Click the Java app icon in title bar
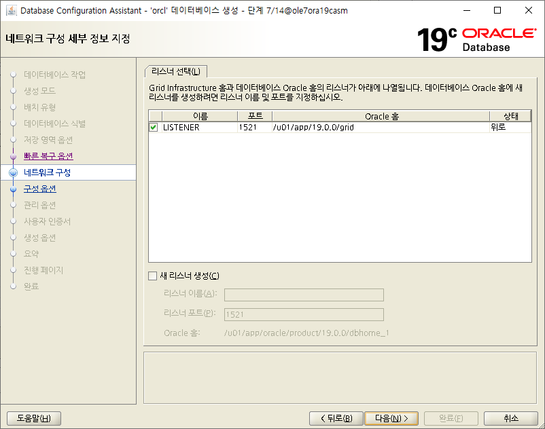Screen dimensions: 545x429 [x=11, y=10]
